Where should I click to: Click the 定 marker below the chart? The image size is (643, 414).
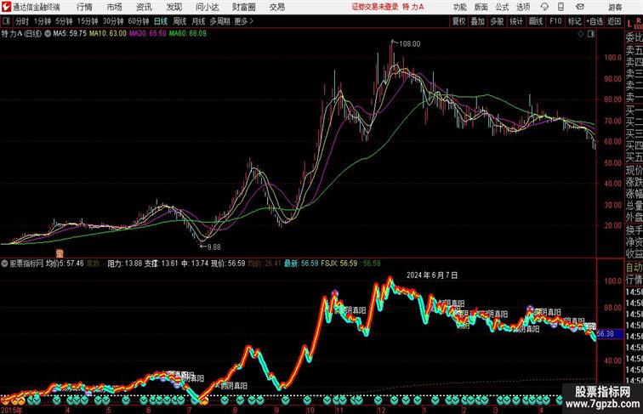click(60, 253)
